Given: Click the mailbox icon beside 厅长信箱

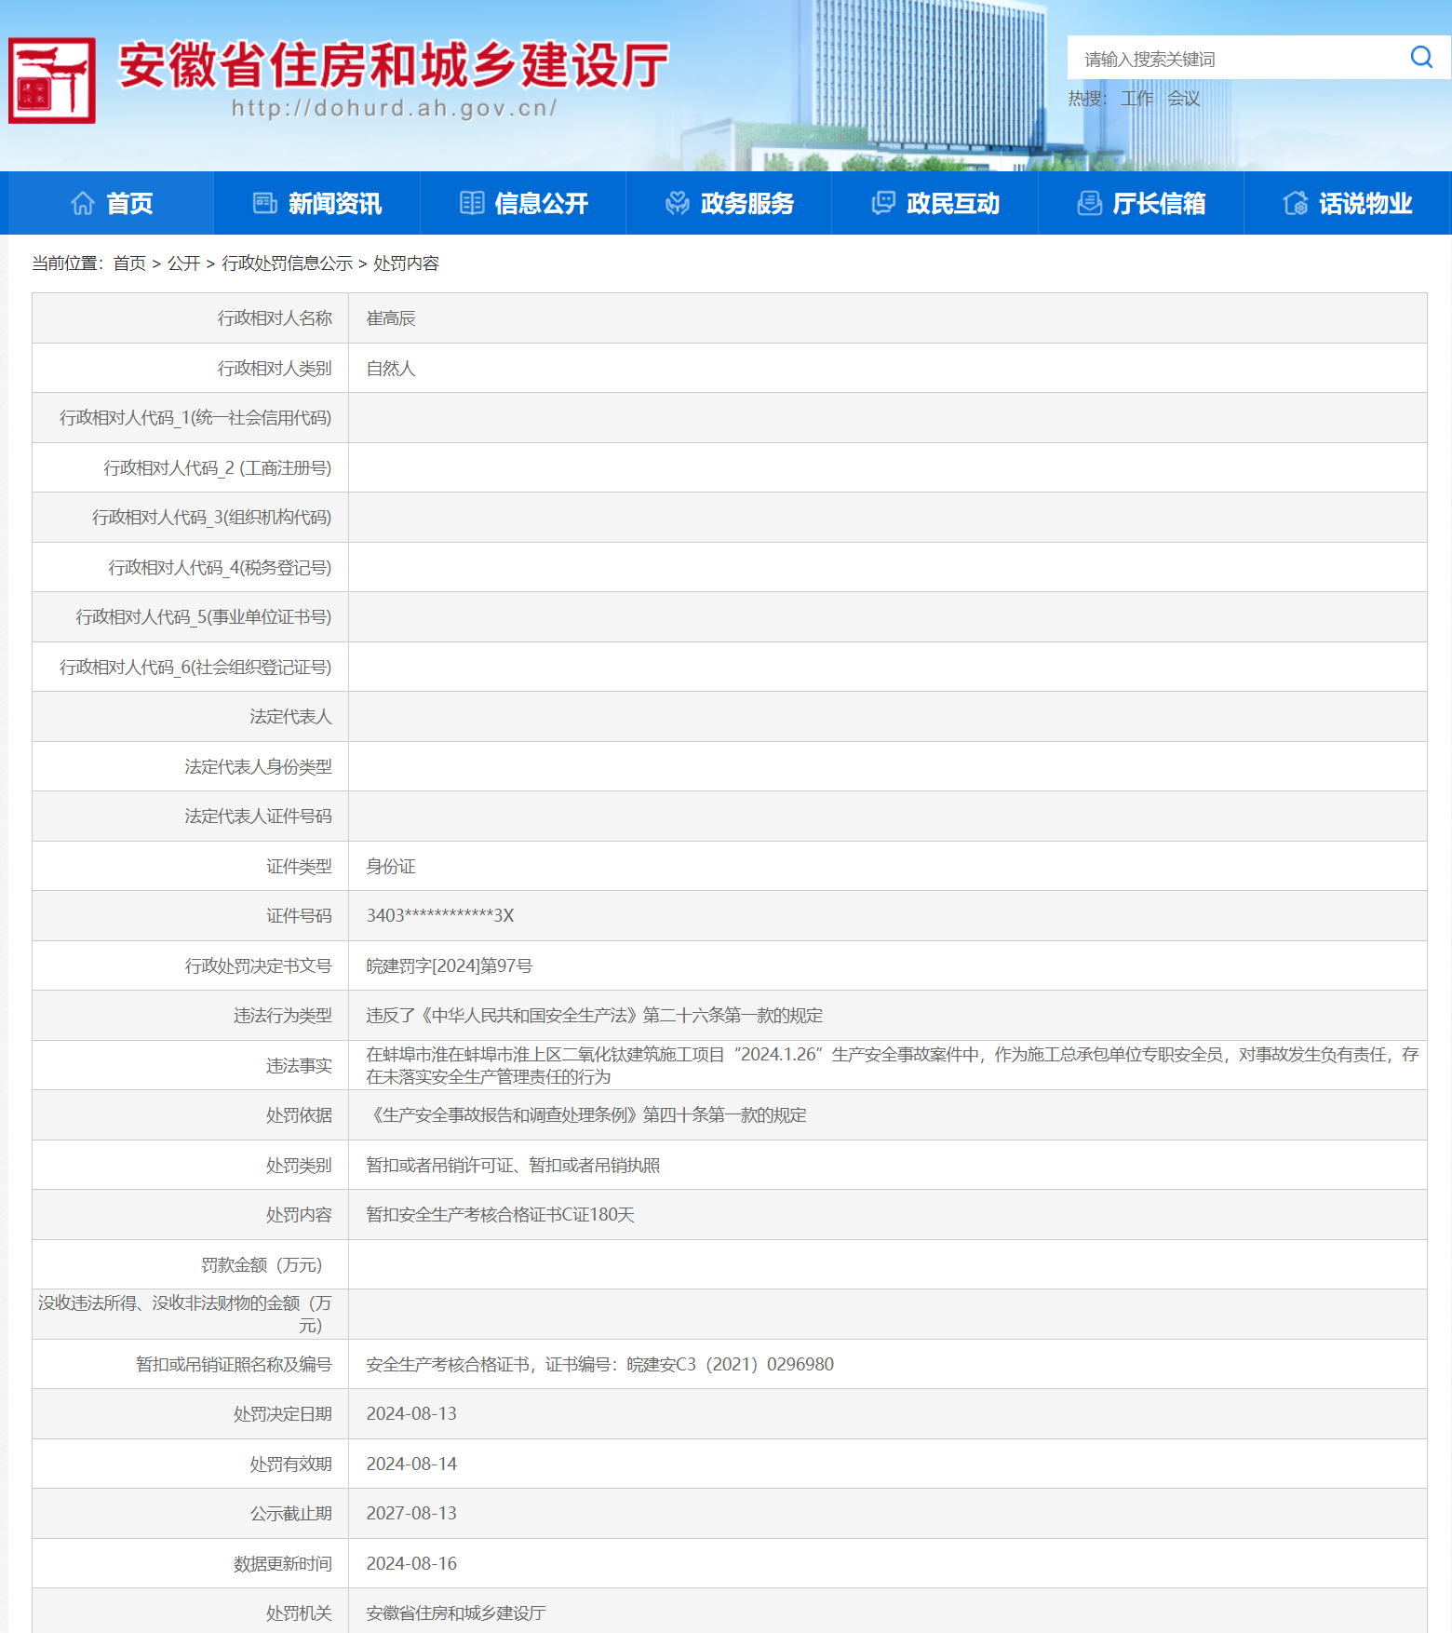Looking at the screenshot, I should point(1090,203).
